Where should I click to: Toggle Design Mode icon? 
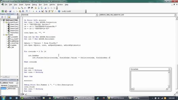click(x=43, y=11)
